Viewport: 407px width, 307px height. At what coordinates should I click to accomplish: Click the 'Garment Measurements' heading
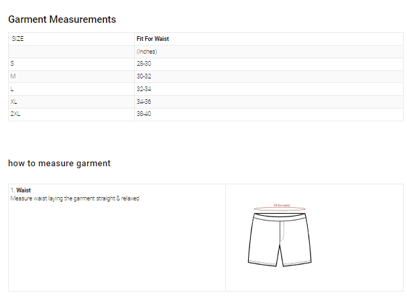pos(62,20)
